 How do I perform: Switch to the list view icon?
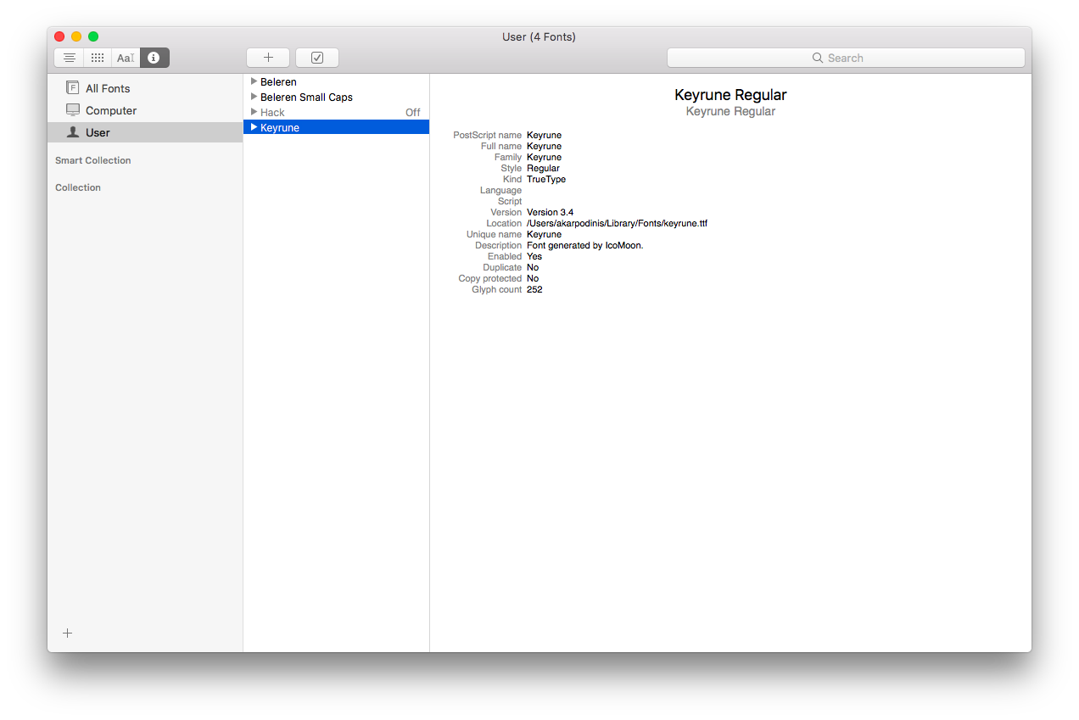coord(69,58)
